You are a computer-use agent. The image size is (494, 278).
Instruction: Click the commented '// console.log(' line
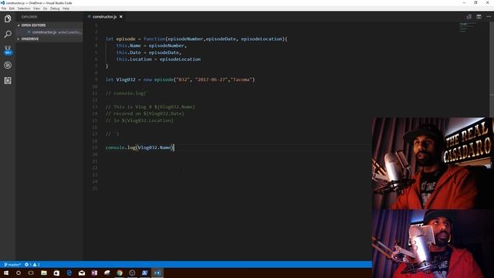[127, 93]
